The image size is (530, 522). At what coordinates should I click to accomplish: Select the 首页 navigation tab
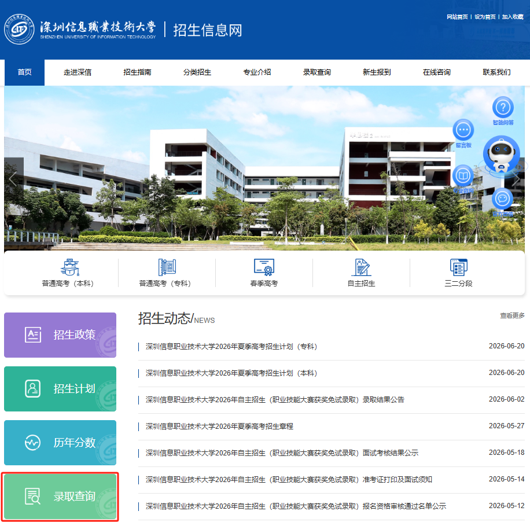click(x=24, y=72)
